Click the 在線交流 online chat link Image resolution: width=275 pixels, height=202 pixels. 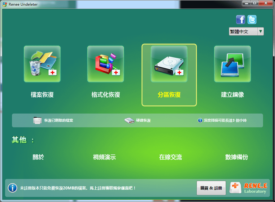[x=171, y=157]
